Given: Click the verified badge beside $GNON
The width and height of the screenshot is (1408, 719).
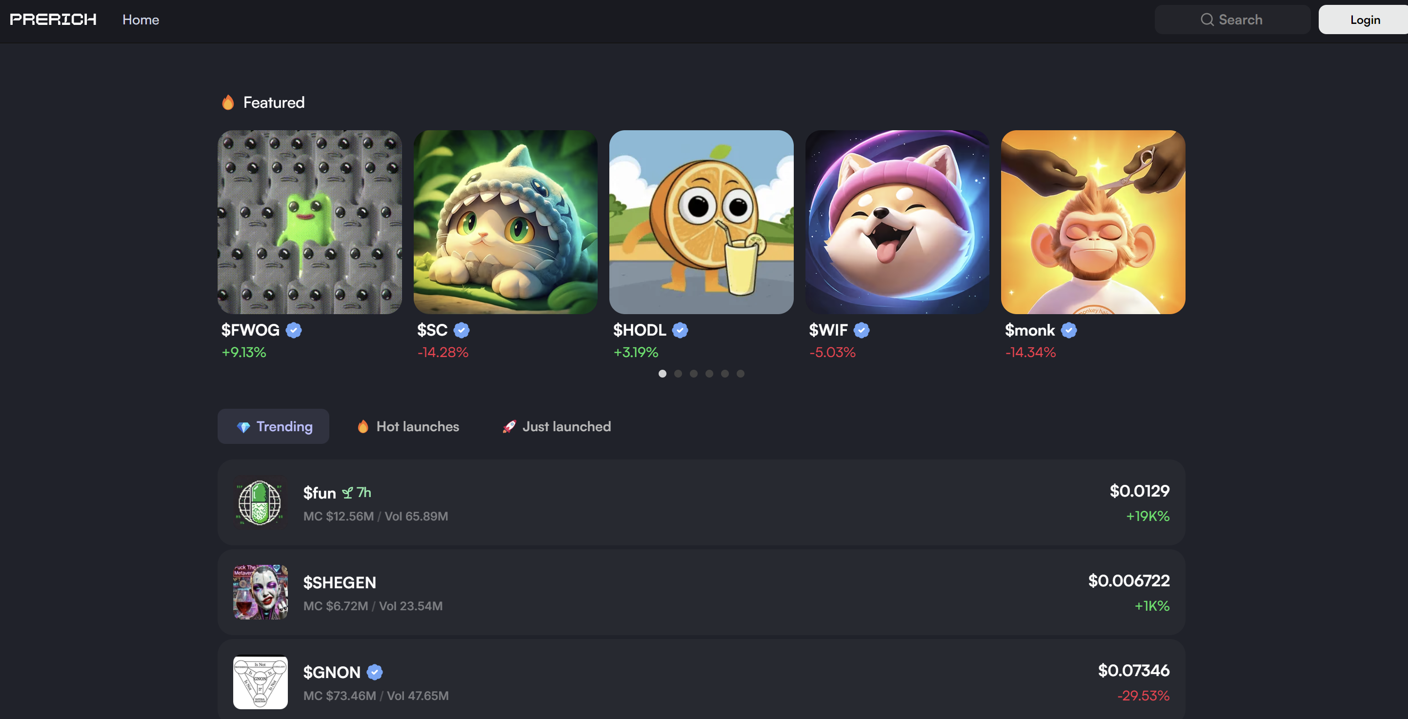Looking at the screenshot, I should 374,672.
